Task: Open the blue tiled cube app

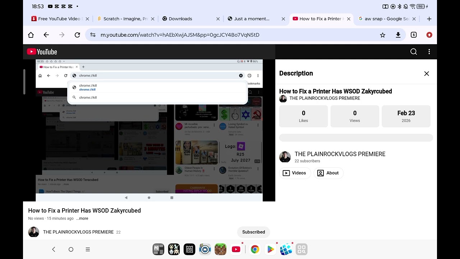Action: click(286, 249)
